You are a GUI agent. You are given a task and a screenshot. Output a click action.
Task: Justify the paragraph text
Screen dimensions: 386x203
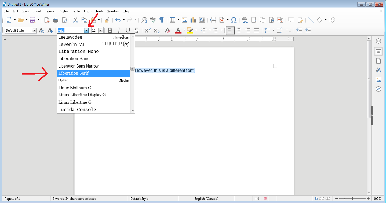(257, 30)
